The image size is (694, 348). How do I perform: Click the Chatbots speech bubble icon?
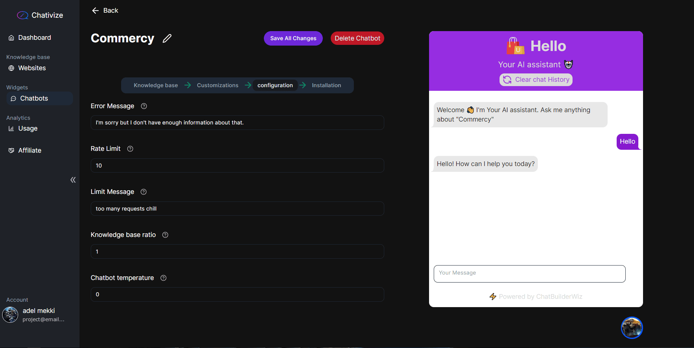(13, 98)
